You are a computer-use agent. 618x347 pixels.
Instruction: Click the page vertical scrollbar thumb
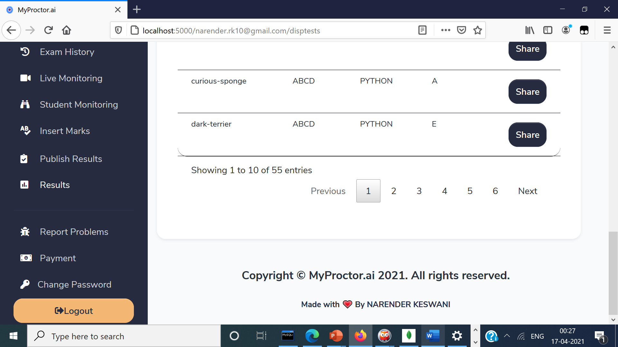(x=613, y=273)
